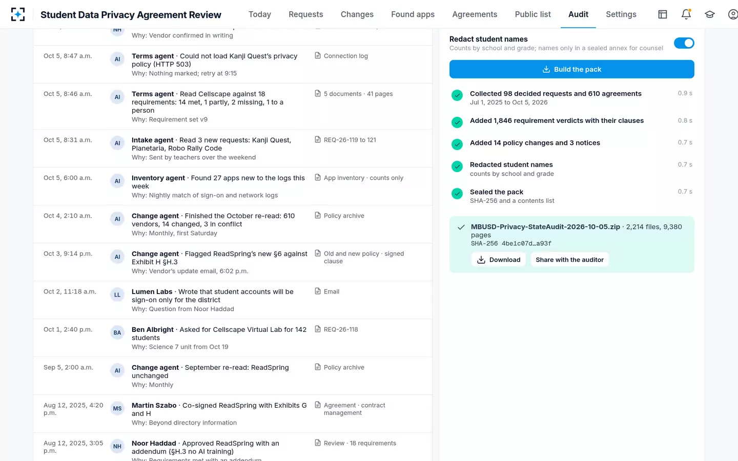Click the AI avatar on Inventory agent row

click(x=117, y=181)
